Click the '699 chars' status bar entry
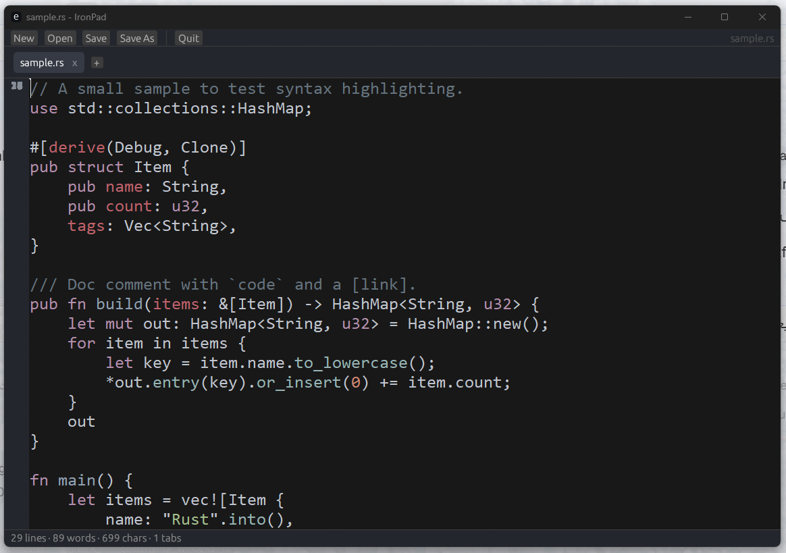 (124, 538)
